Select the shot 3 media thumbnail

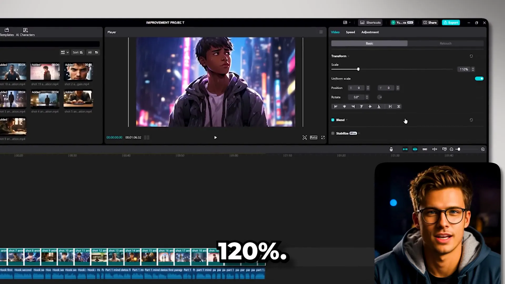click(x=13, y=99)
